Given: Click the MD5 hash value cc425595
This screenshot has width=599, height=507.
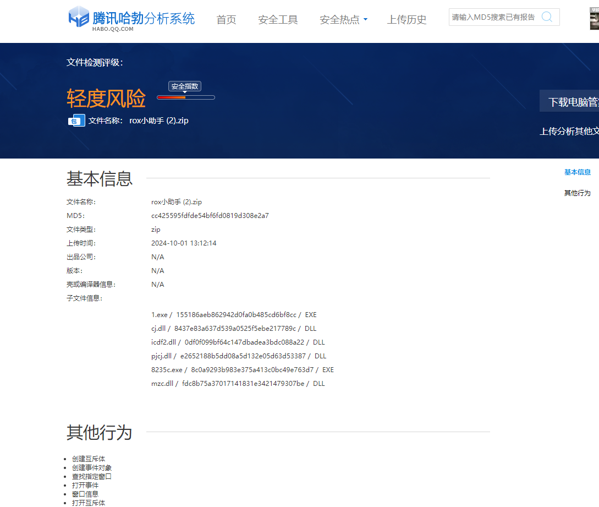Looking at the screenshot, I should tap(210, 216).
